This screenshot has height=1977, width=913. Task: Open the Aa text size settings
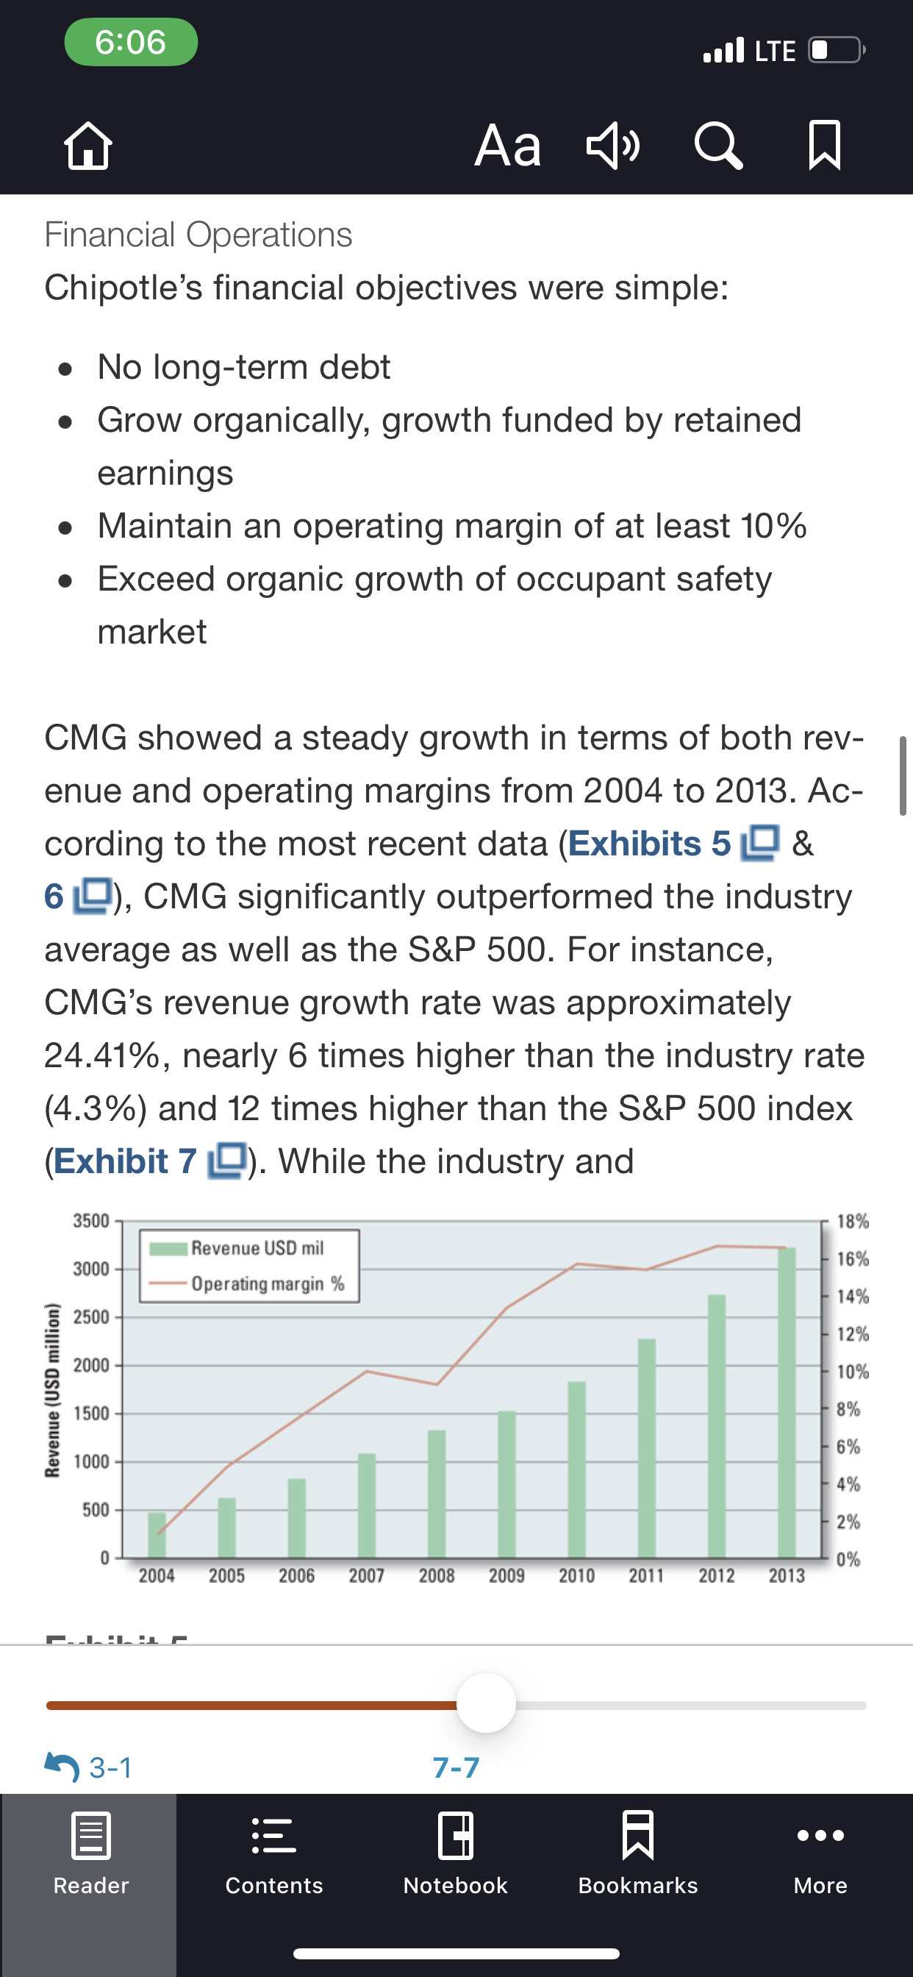click(x=507, y=146)
